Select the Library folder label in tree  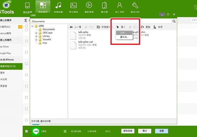point(46,36)
